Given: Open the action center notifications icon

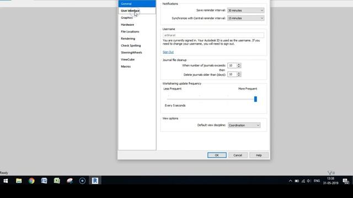Looking at the screenshot, I should tap(346, 181).
